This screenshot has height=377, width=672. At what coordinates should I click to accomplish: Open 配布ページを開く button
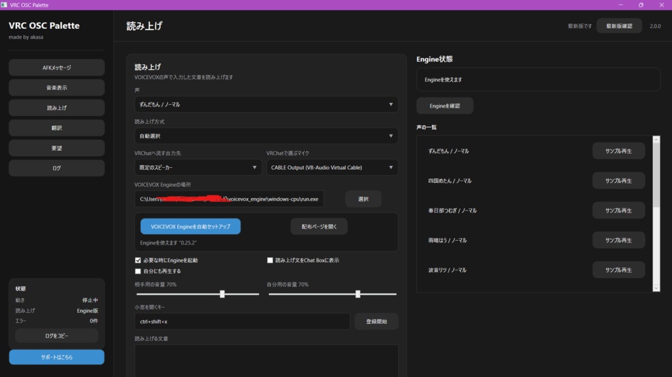(x=319, y=226)
